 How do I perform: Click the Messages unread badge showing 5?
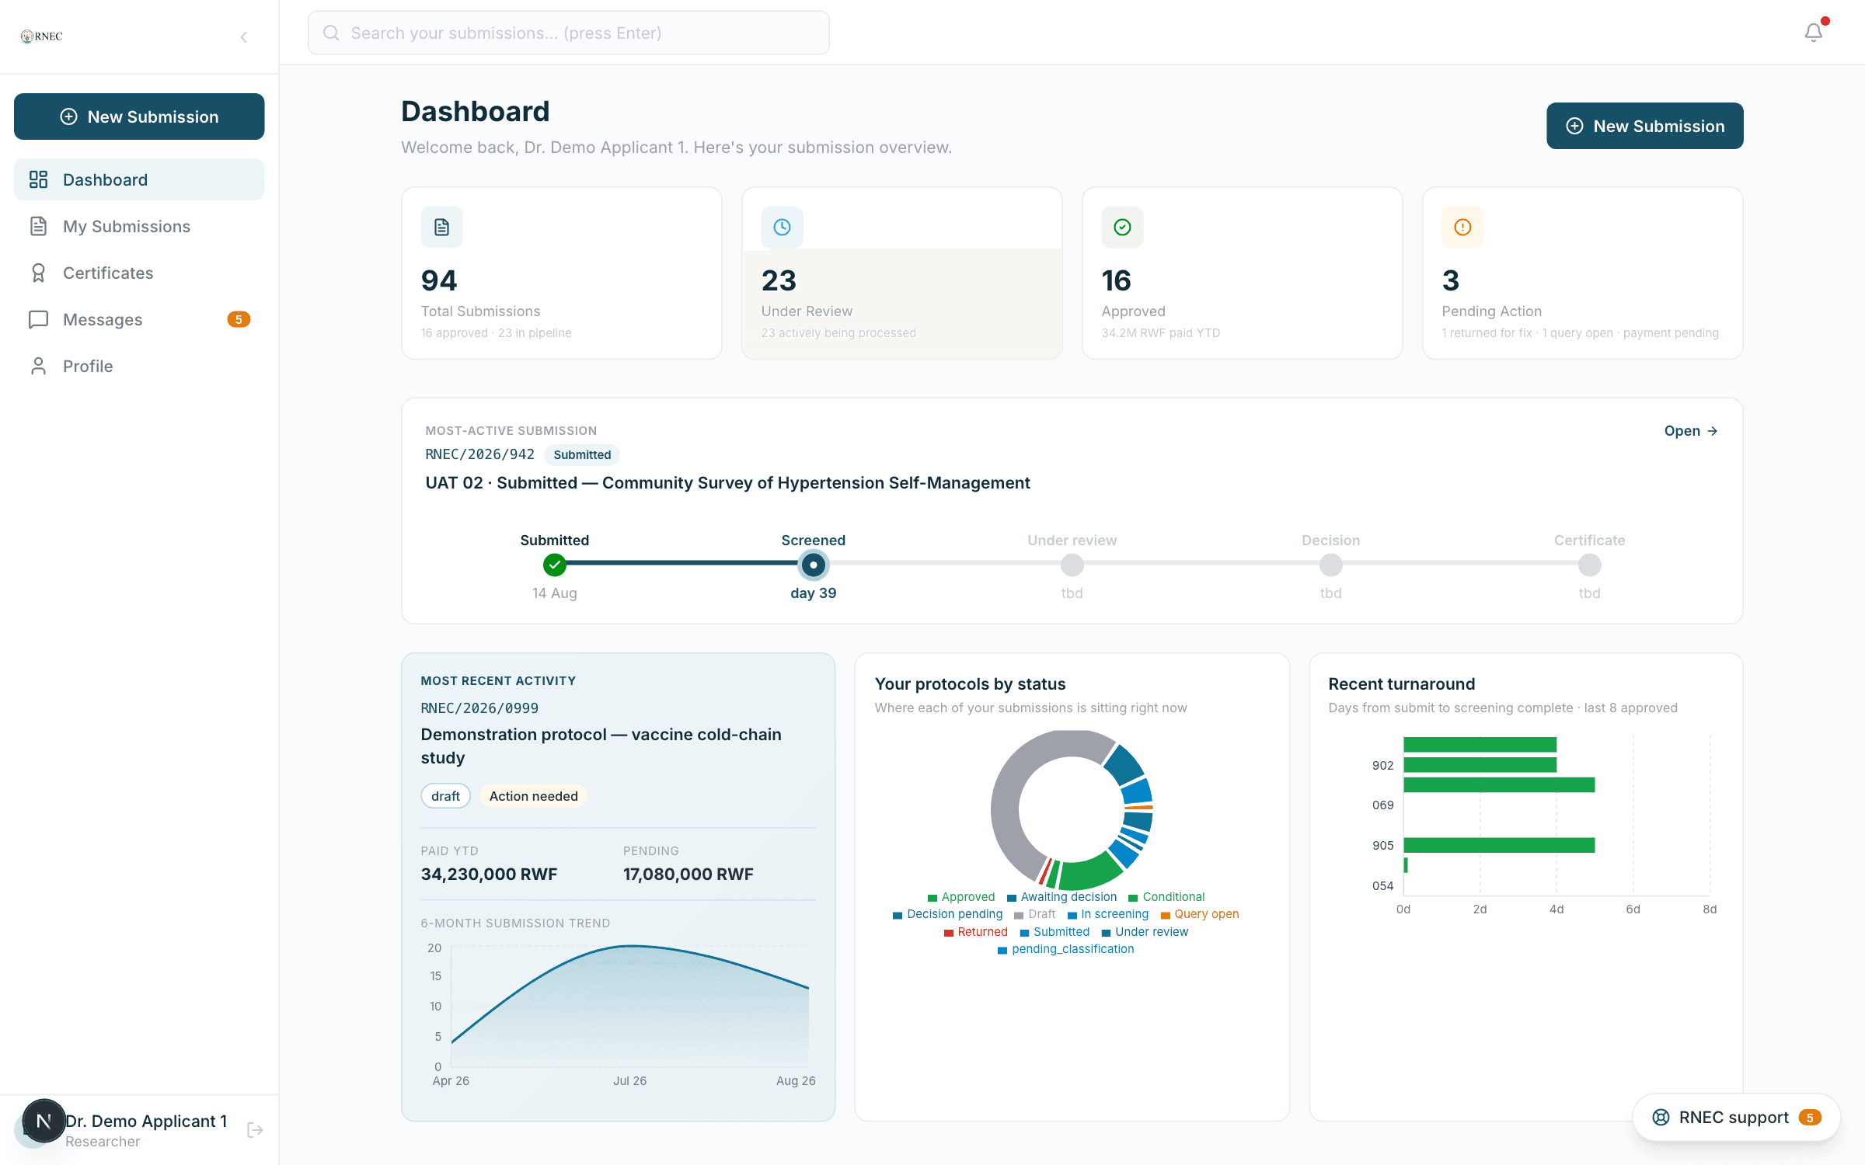coord(239,319)
